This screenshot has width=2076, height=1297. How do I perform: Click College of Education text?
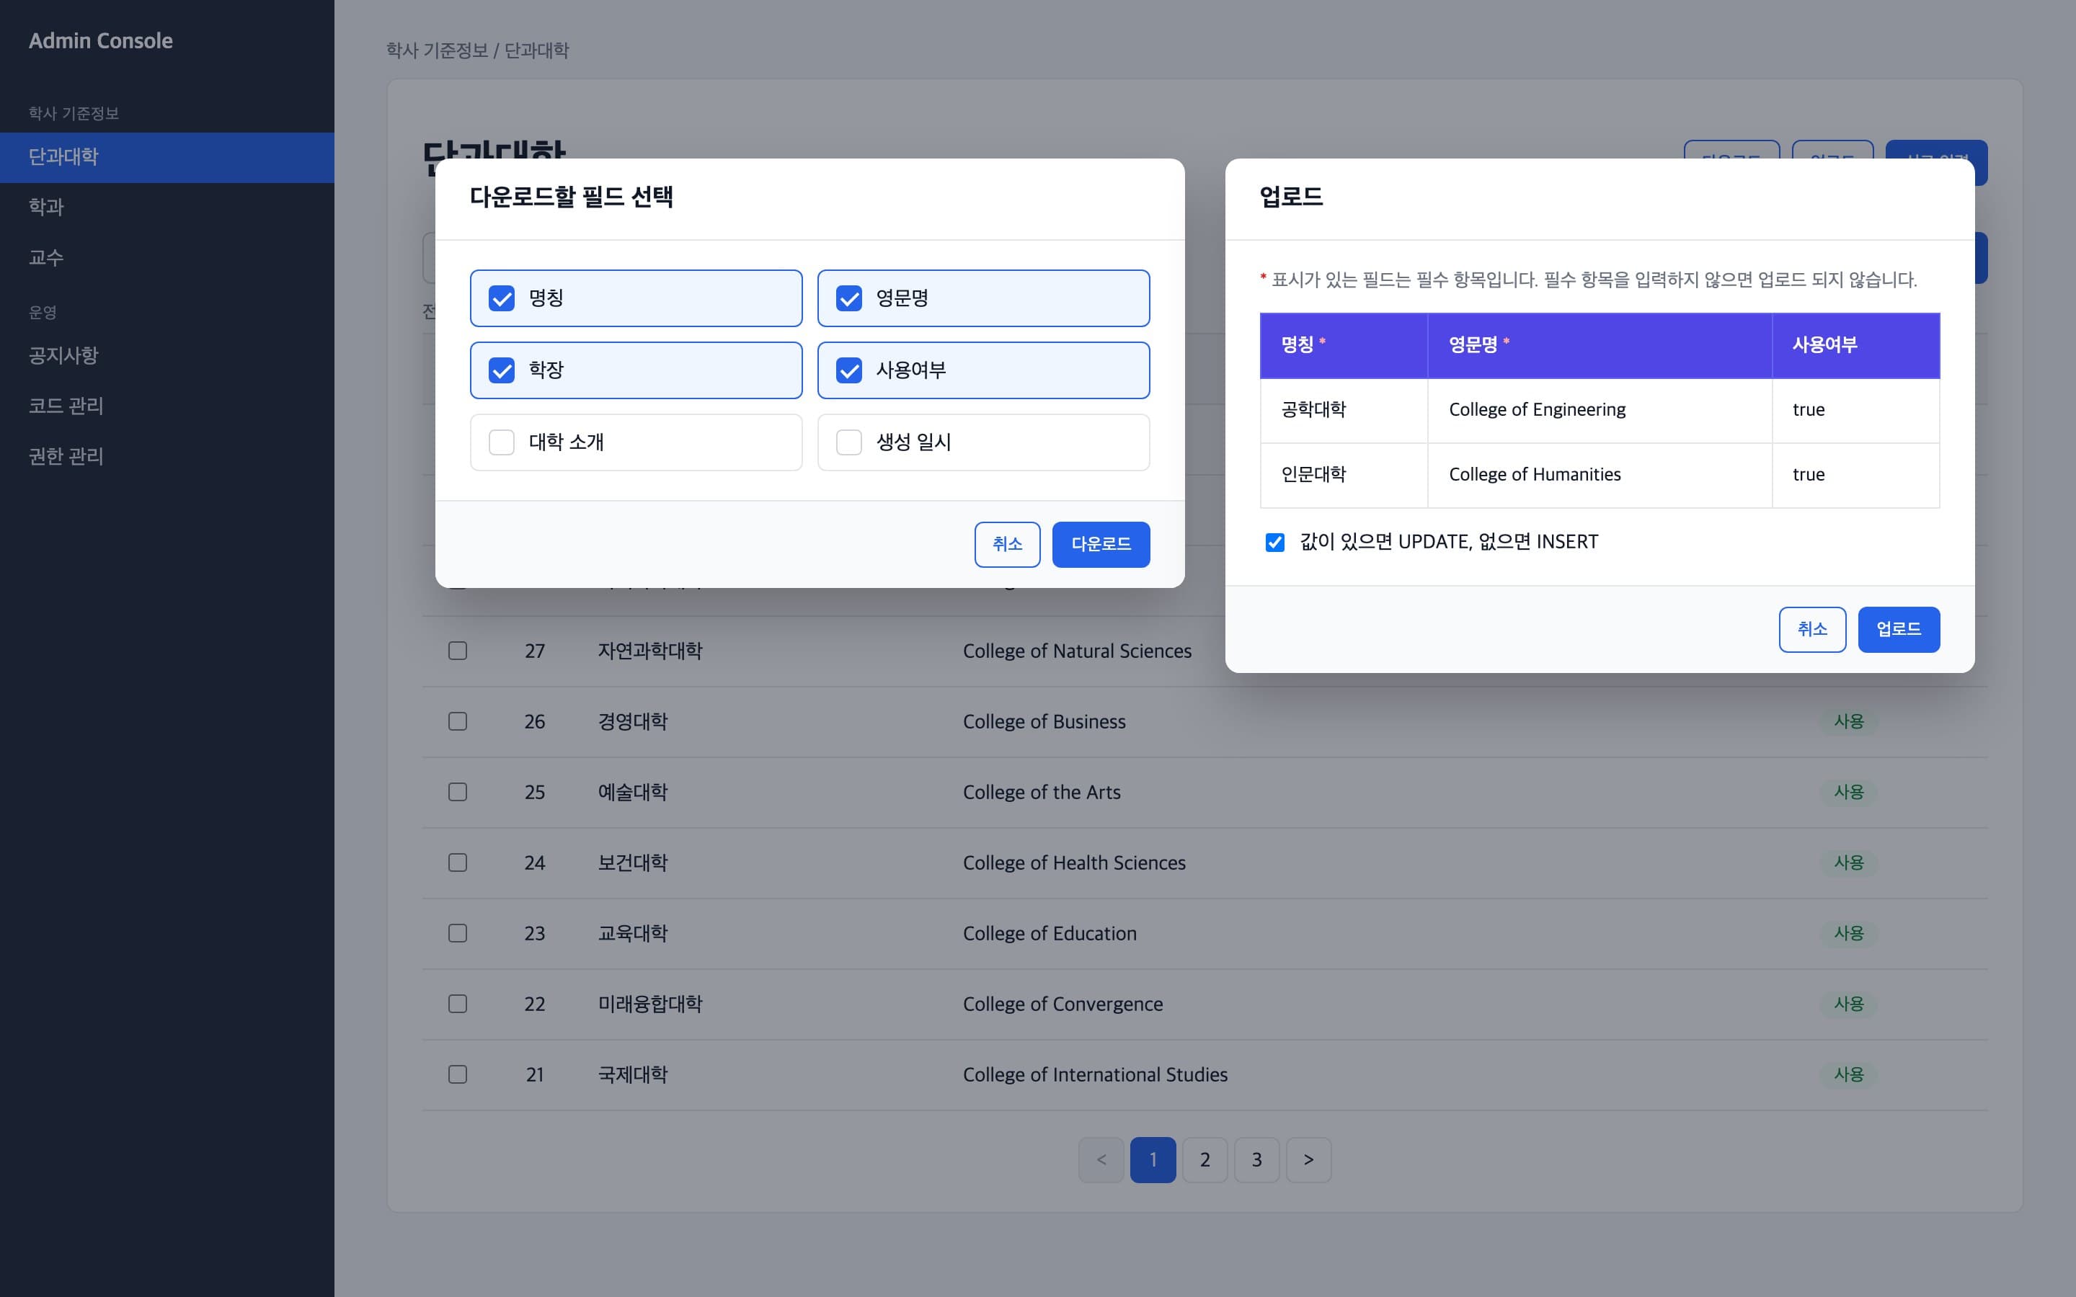[1049, 933]
